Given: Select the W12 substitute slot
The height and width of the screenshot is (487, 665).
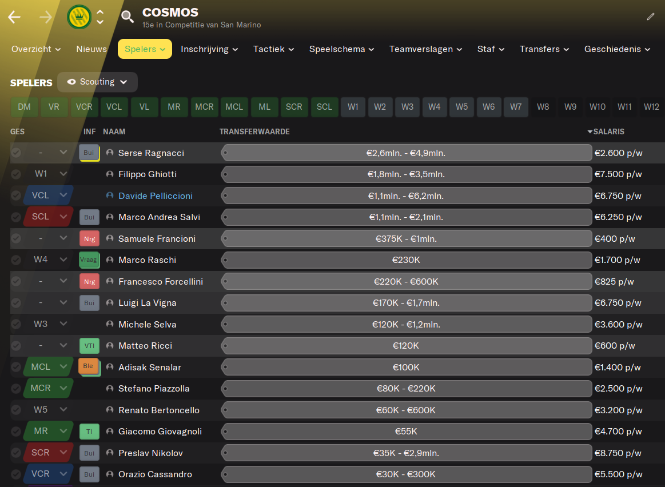Looking at the screenshot, I should [x=651, y=107].
